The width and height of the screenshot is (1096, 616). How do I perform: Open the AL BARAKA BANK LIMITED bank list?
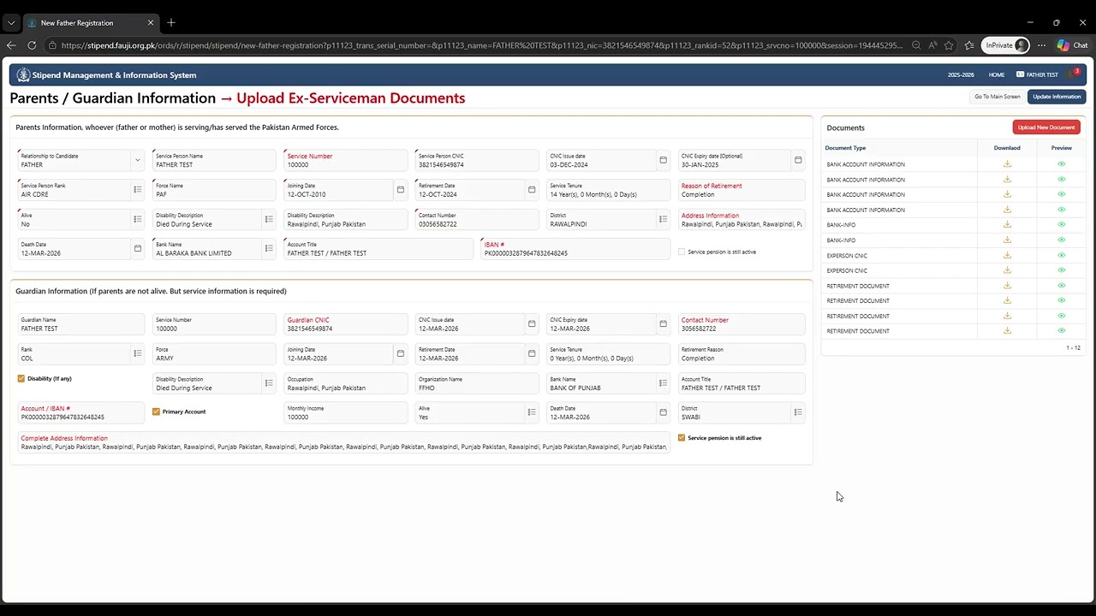tap(269, 249)
